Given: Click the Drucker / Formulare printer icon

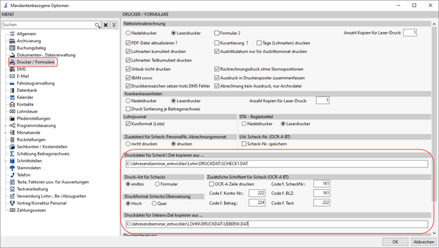Looking at the screenshot, I should click(x=12, y=62).
